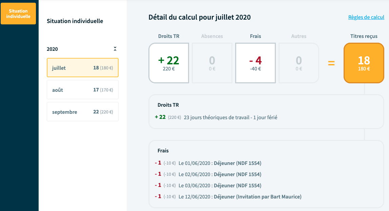Click the Situation individuelle panel heading

(75, 21)
